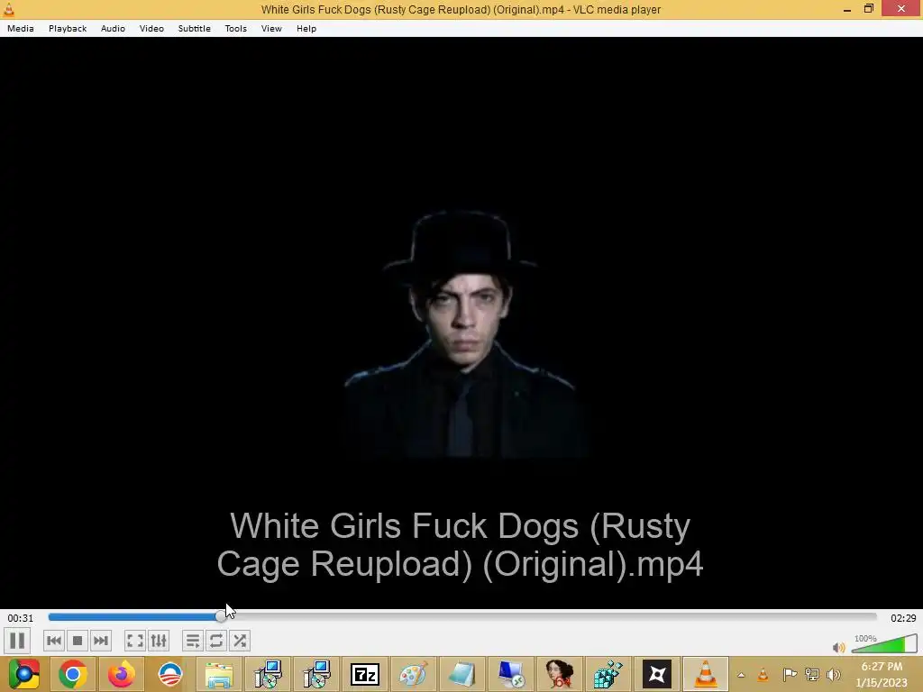
Task: Set volume using the green volume slider
Action: [884, 643]
